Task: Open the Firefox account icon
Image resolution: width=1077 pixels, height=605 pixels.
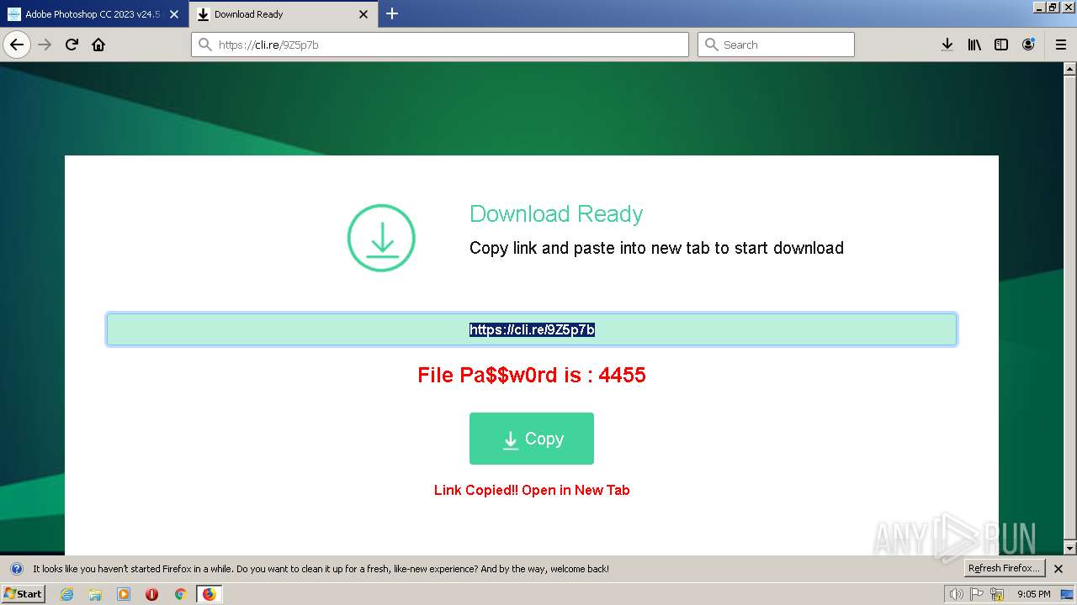Action: (x=1028, y=45)
